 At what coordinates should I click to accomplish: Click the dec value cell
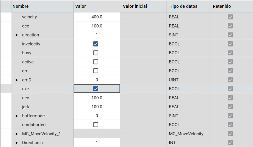pos(97,98)
